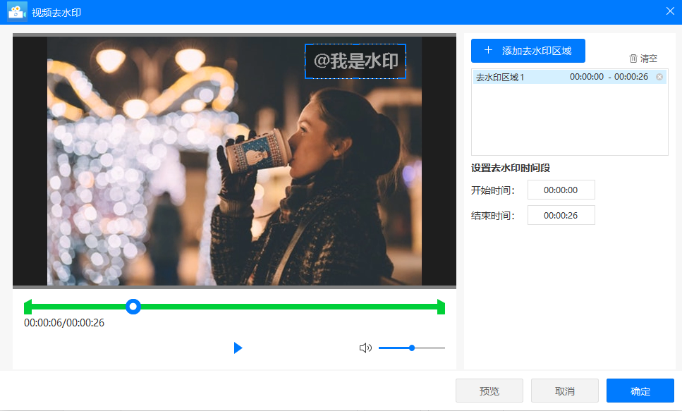Click 添加去水印区域 to add a region

tap(528, 51)
